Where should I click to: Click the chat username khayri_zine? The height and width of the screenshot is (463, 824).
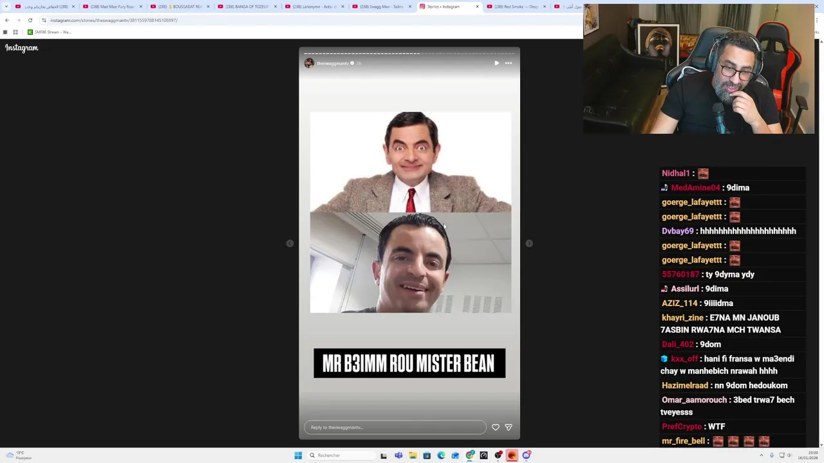coord(682,318)
